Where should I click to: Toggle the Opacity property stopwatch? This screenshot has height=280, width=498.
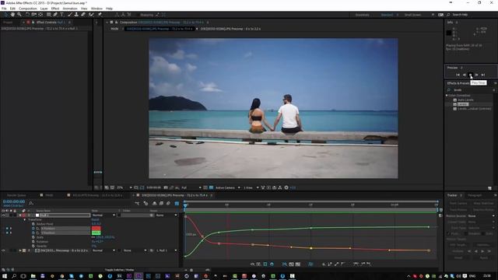click(x=33, y=246)
